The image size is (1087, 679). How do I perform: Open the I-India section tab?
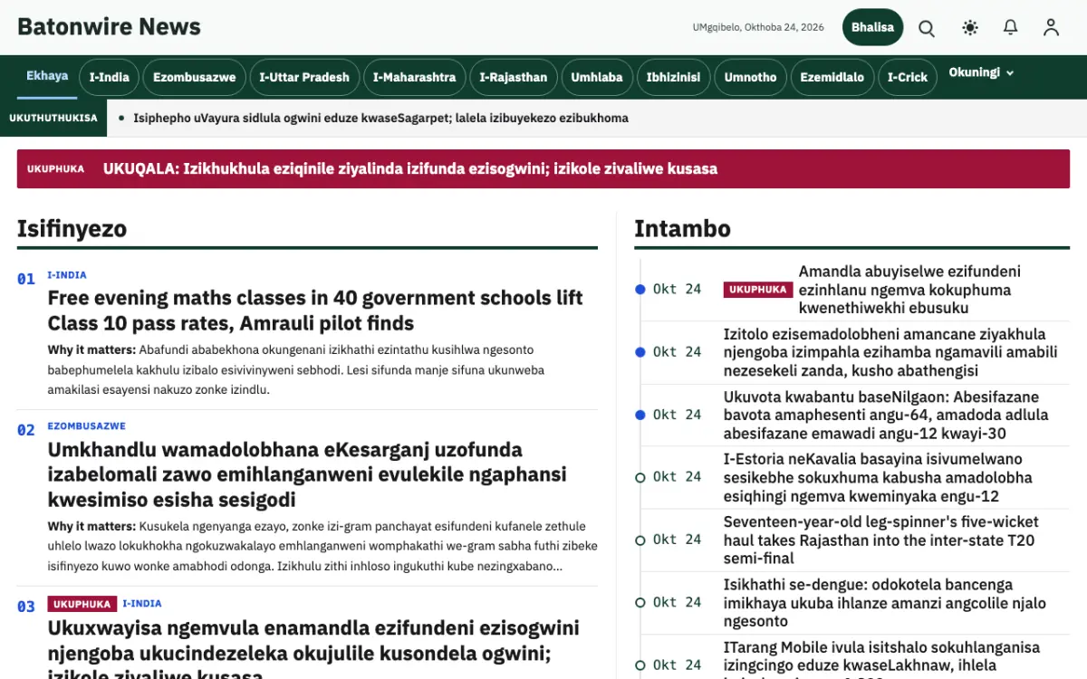[x=109, y=77]
